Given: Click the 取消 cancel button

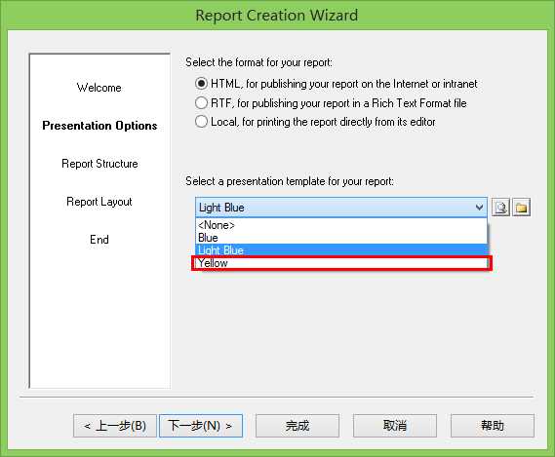Looking at the screenshot, I should click(395, 426).
